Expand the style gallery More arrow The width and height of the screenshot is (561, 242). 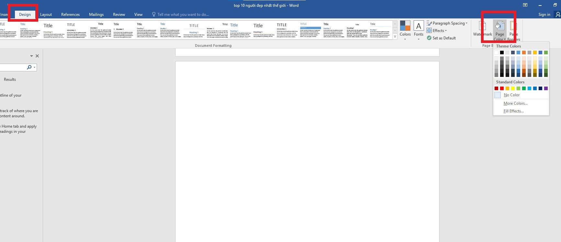[395, 37]
